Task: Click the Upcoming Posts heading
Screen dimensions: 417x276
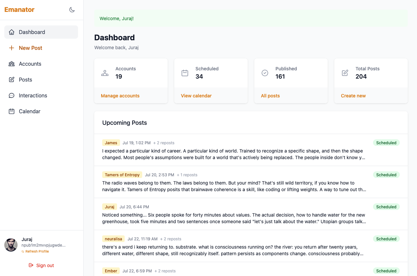Action: [125, 123]
